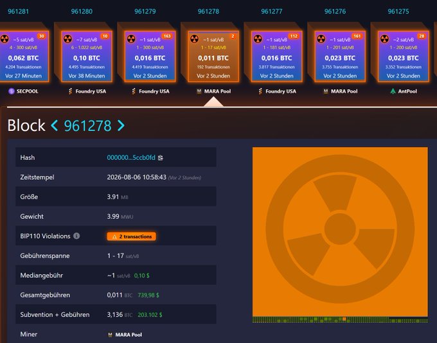Select the block cube with 4.419 Transaktionen

click(150, 57)
